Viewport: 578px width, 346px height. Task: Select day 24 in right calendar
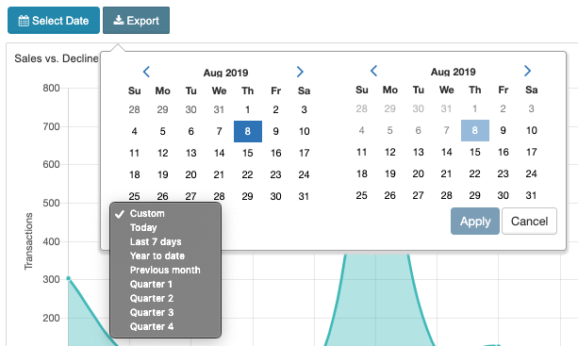coord(532,173)
